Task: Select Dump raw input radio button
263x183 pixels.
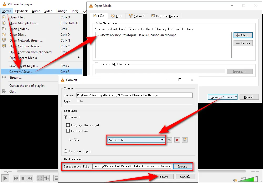Action: click(x=65, y=151)
